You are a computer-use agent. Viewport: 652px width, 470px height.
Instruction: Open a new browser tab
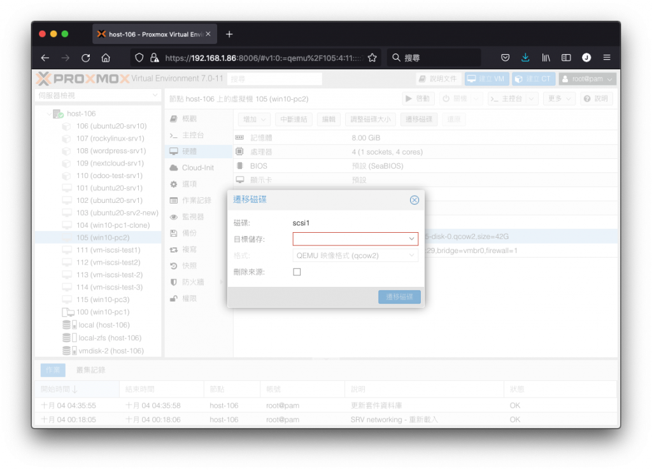229,34
